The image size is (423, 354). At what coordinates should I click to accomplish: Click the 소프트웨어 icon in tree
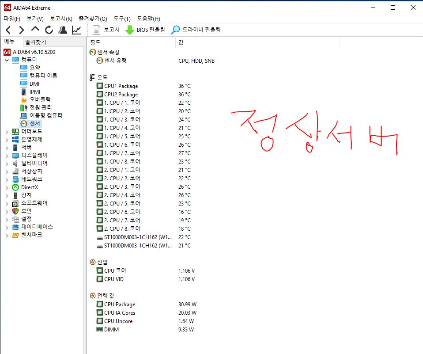(15, 203)
